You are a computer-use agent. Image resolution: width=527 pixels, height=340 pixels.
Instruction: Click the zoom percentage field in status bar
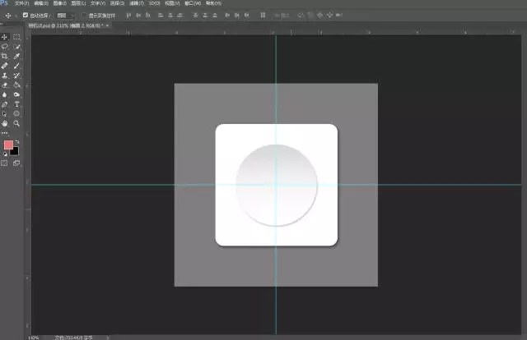click(34, 338)
